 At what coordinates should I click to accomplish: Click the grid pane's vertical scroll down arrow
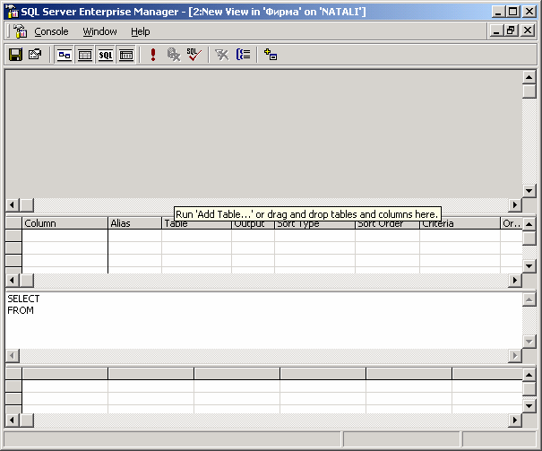(529, 266)
